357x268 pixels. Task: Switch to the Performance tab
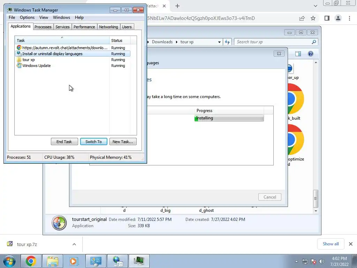pos(84,27)
